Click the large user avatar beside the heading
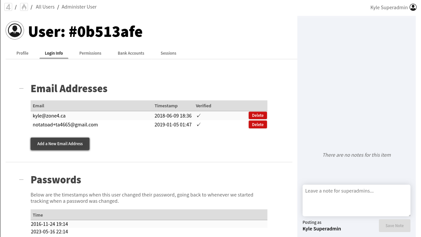 point(15,30)
